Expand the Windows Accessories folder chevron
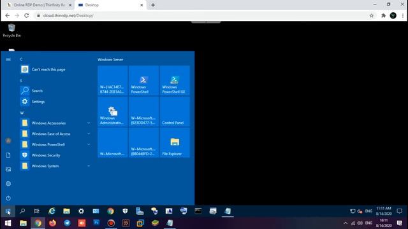 point(89,123)
